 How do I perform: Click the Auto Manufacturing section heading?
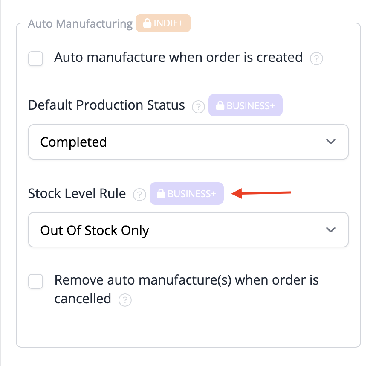[x=80, y=24]
